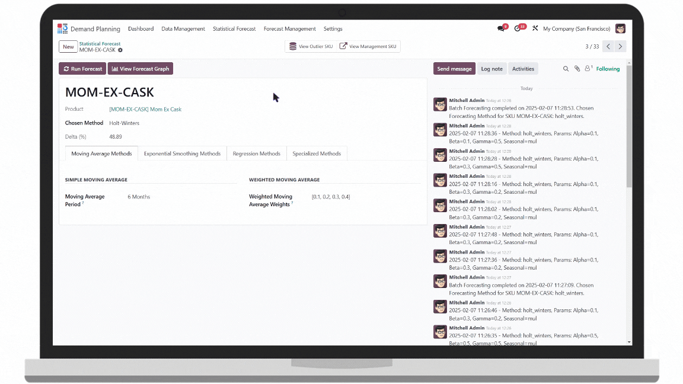Open the Forecast Management menu
This screenshot has height=384, width=683.
tap(290, 28)
